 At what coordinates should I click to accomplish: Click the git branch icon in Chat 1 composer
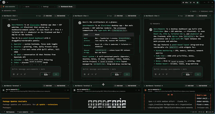pyautogui.click(x=25, y=74)
